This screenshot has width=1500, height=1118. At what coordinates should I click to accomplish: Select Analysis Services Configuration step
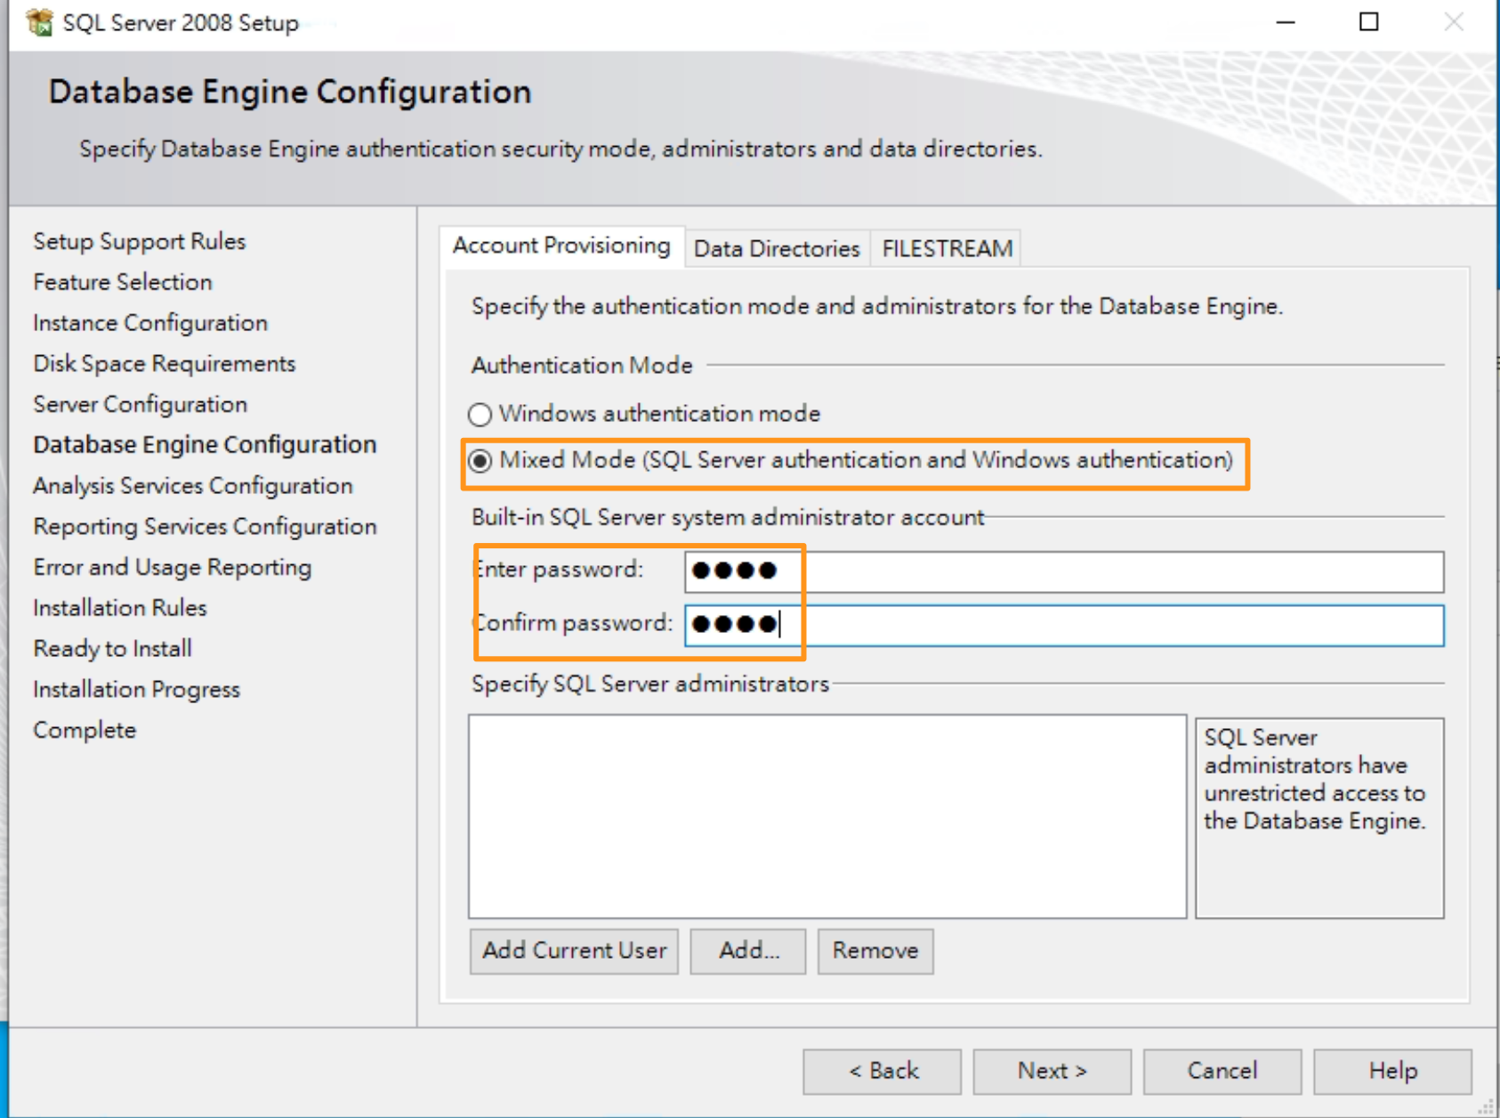(192, 486)
